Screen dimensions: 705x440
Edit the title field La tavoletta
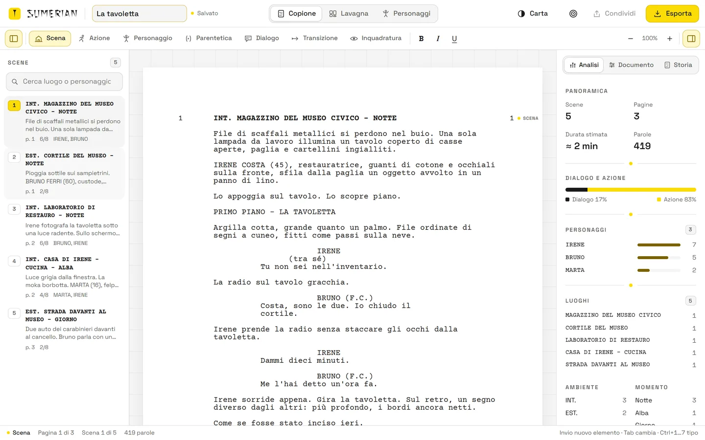[140, 14]
